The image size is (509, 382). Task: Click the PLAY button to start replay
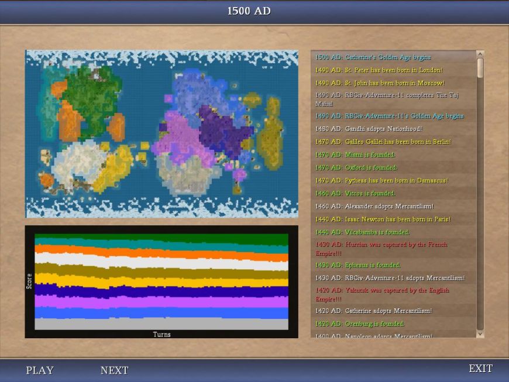(40, 370)
